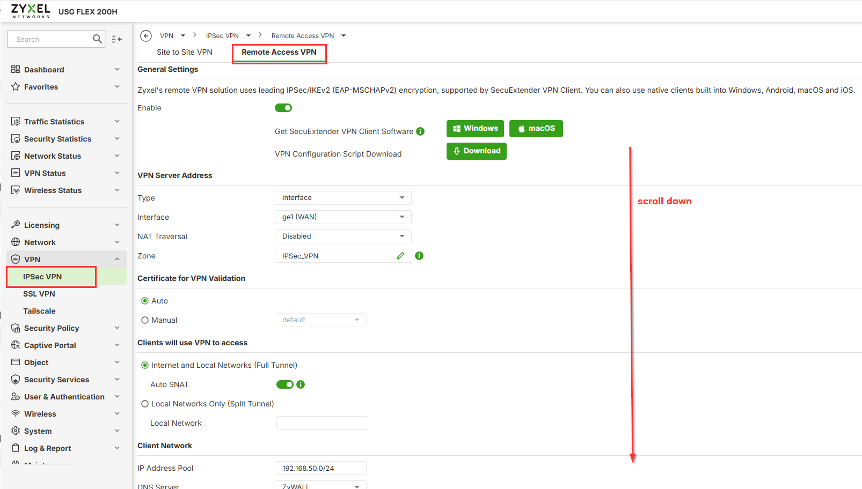Expand the System menu chevron
Screen dimensions: 862x489
click(117, 431)
